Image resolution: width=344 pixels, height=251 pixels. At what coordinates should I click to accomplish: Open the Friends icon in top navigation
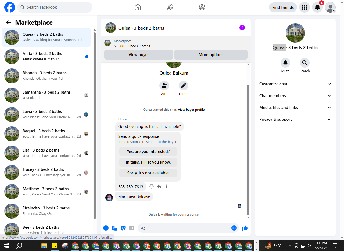pyautogui.click(x=170, y=7)
